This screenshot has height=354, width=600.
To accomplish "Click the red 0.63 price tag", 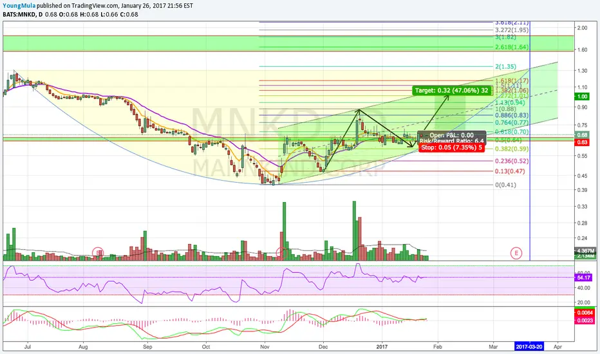I will (583, 142).
